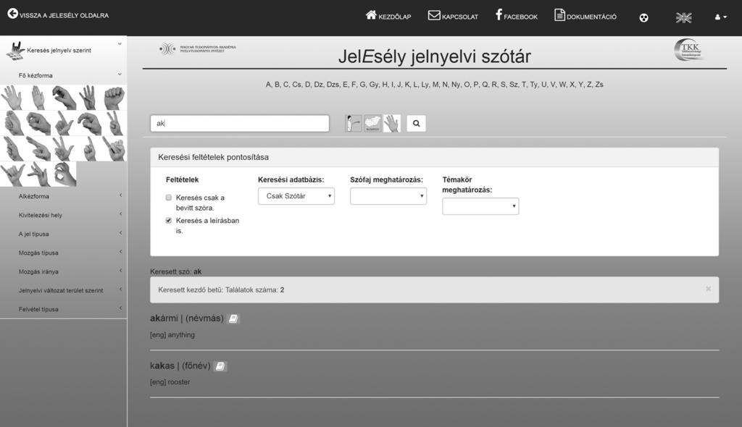The width and height of the screenshot is (742, 427).
Task: Click the hand icon beside the search field
Action: pyautogui.click(x=392, y=124)
